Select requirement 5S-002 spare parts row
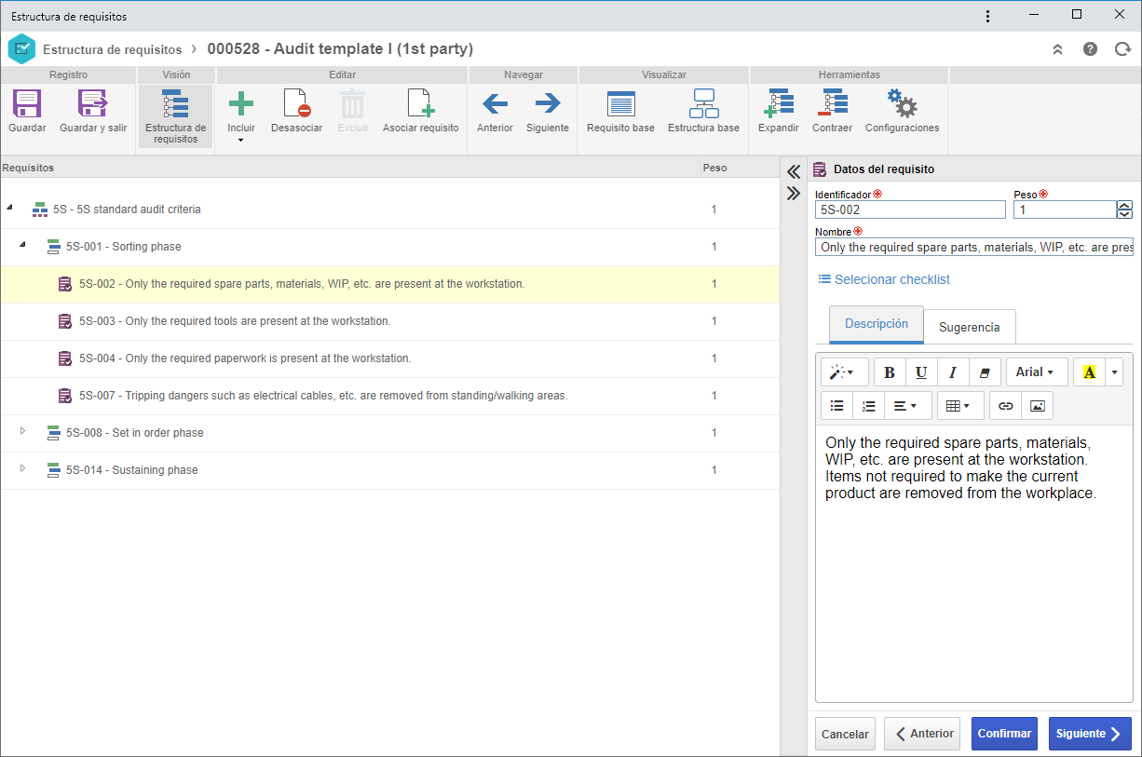Viewport: 1142px width, 757px height. [389, 284]
